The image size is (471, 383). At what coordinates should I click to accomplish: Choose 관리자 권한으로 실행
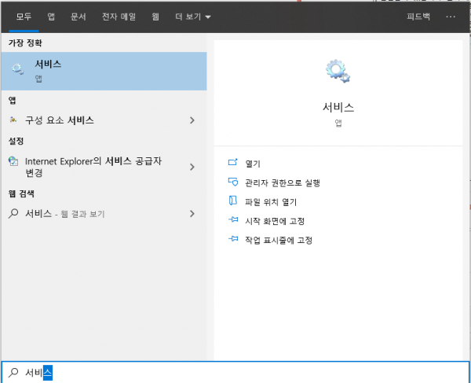point(283,182)
